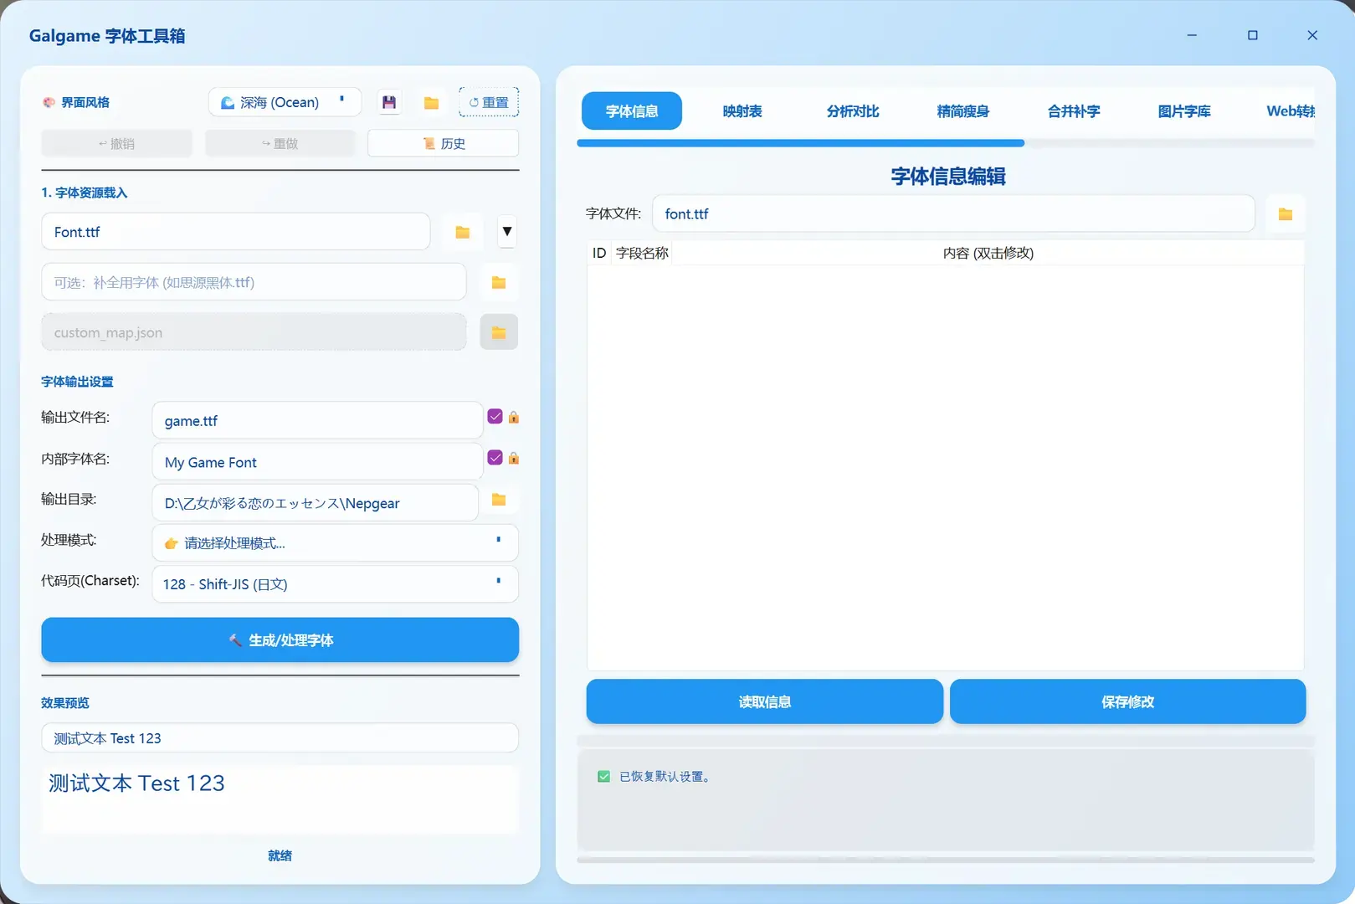The image size is (1355, 904).
Task: Switch to the 字体信息 tab
Action: pos(632,111)
